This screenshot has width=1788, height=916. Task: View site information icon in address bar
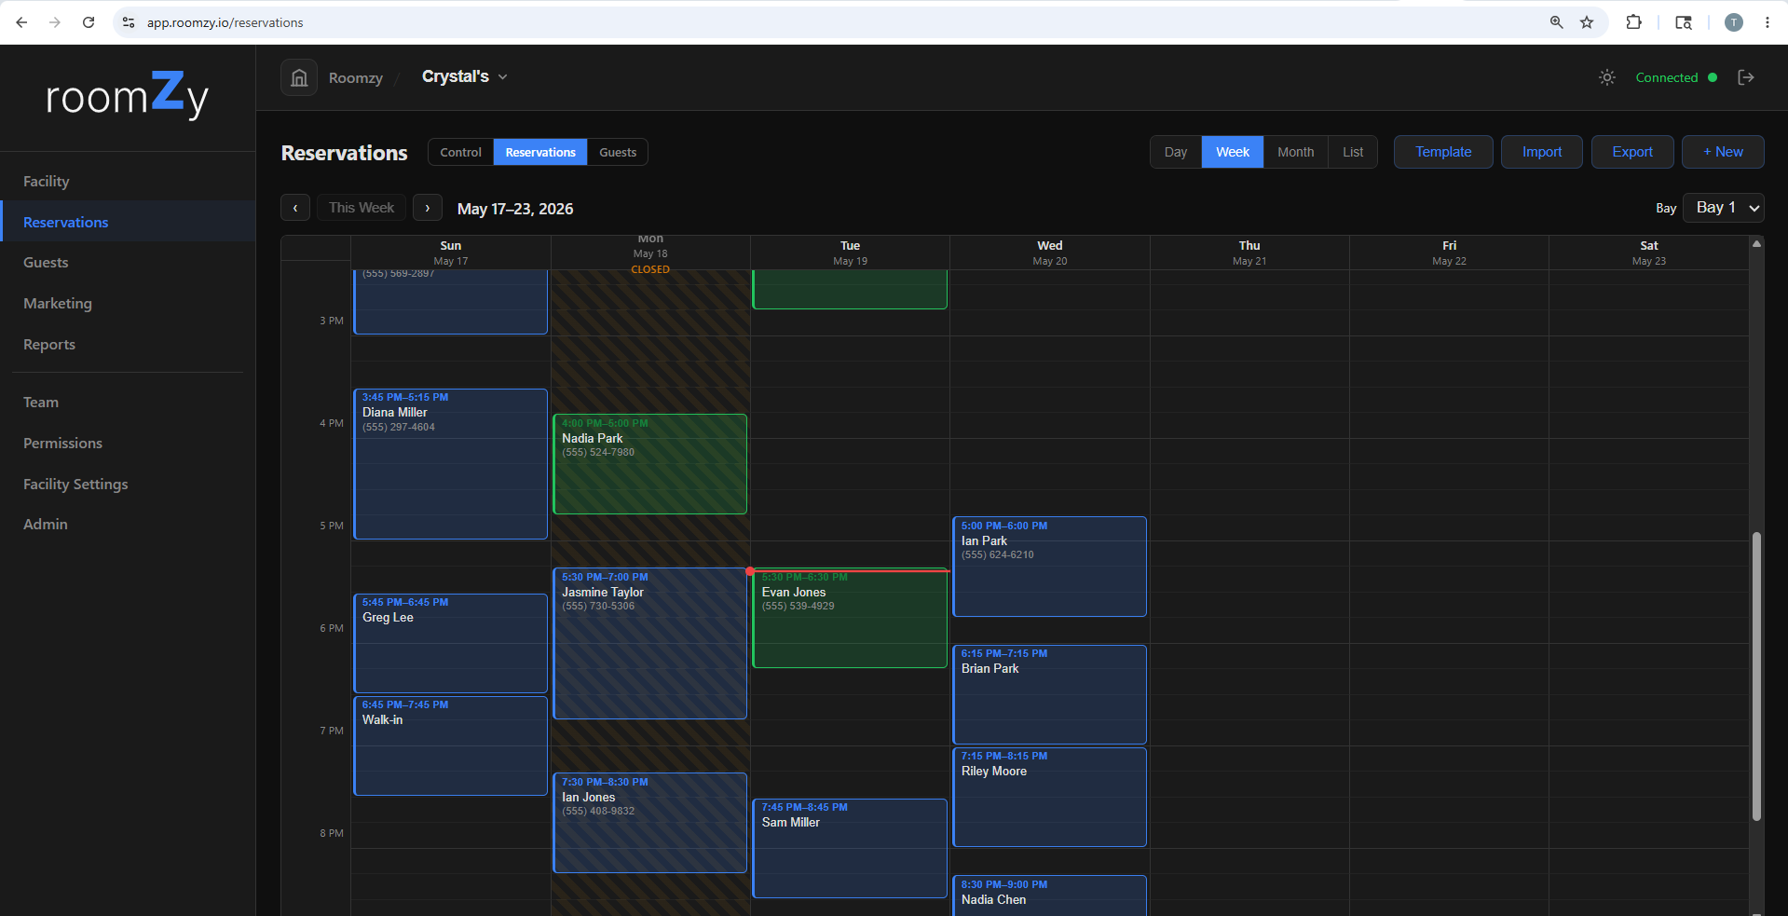point(129,22)
